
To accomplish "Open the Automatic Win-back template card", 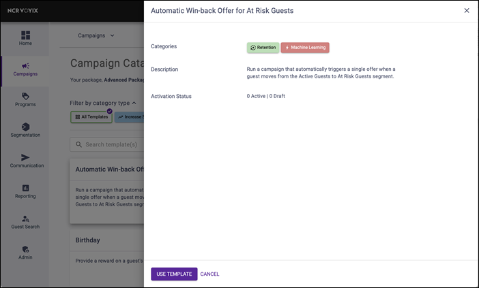I will (107, 191).
